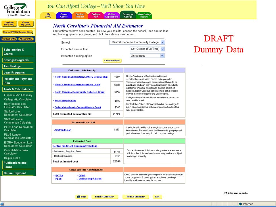Screen dimensions: 276x207
Task: Open Stafford Lender Comparison Calculator link
Action: click(18, 121)
